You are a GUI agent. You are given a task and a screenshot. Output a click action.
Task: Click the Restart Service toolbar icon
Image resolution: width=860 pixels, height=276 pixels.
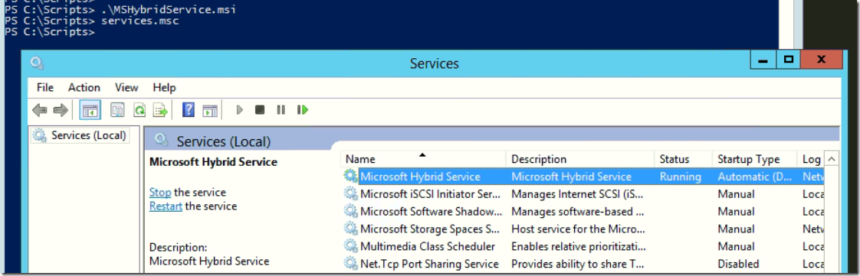pos(302,110)
